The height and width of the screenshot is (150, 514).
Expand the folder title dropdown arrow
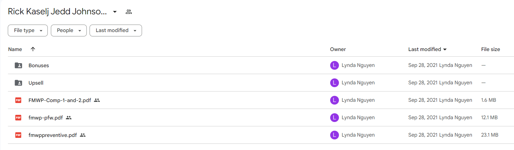coord(115,12)
